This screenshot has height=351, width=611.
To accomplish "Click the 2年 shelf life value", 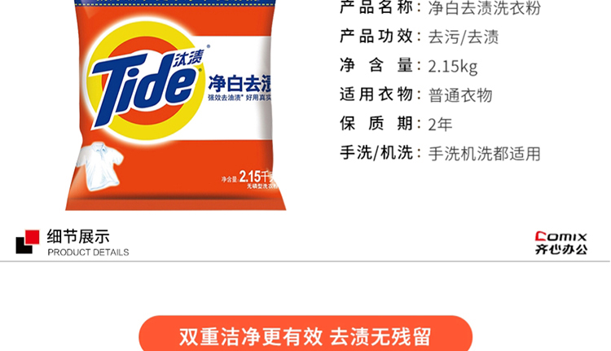I will tap(440, 125).
